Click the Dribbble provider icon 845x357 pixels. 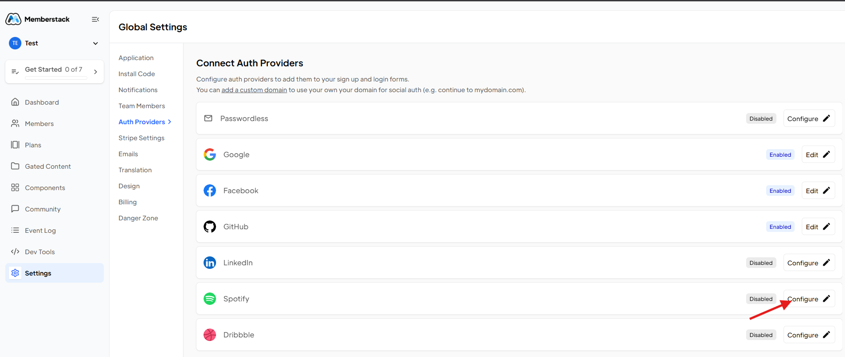[210, 335]
